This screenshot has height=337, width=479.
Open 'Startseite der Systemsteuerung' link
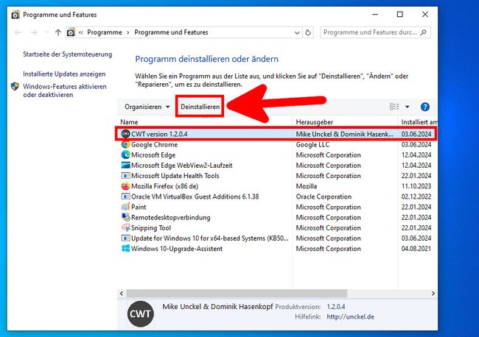(x=68, y=54)
